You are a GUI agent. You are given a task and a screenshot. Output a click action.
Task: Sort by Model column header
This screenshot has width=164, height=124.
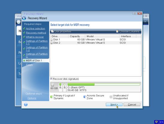point(102,36)
